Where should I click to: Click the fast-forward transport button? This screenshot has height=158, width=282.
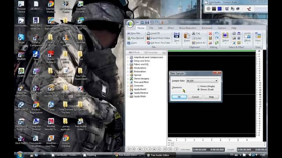point(165,149)
